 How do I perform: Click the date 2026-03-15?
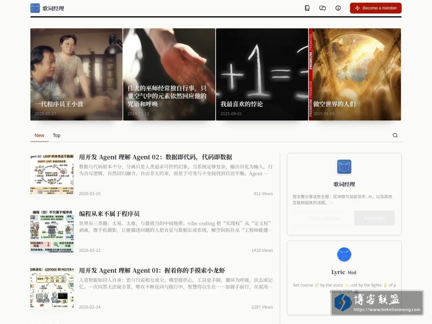coord(90,194)
